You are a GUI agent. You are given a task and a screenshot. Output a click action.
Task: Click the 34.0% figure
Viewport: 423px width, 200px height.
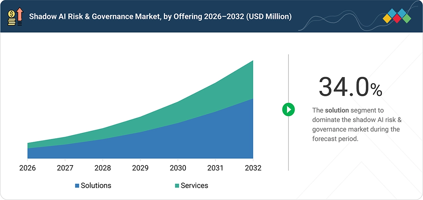(x=350, y=87)
